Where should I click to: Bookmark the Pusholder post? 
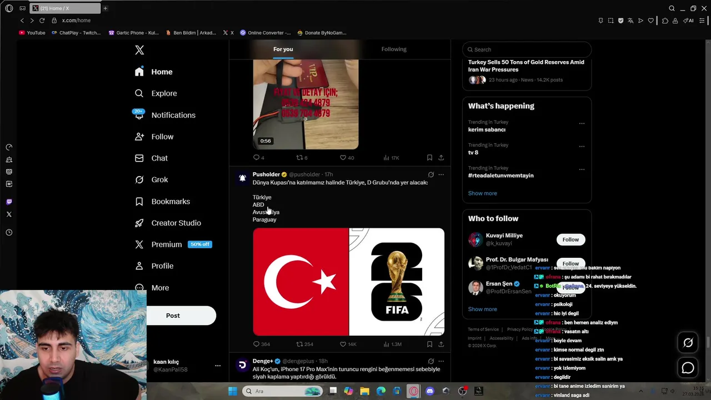[429, 344]
